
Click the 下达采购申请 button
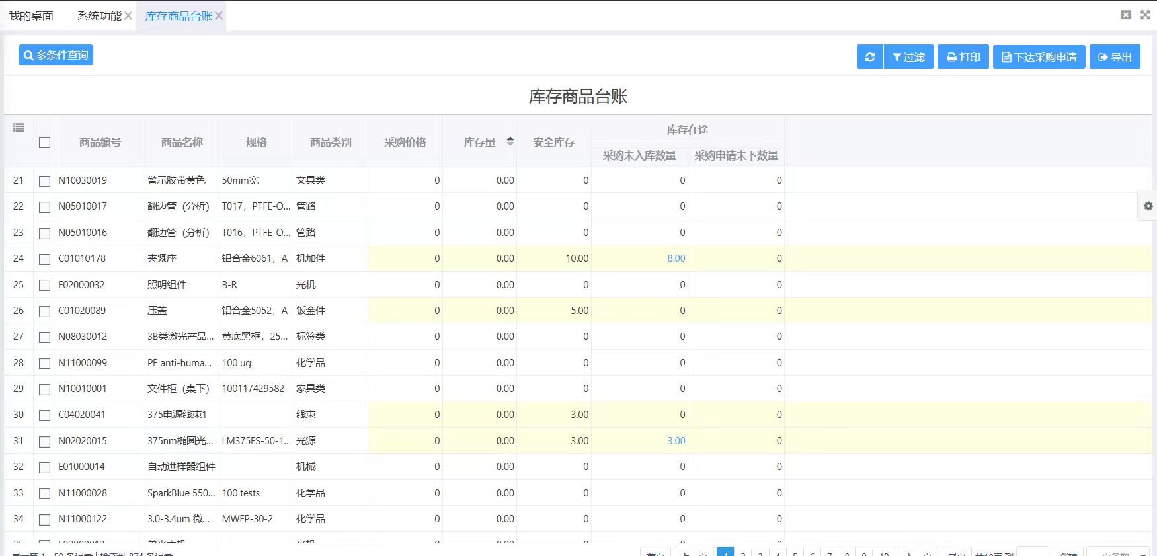click(1039, 57)
